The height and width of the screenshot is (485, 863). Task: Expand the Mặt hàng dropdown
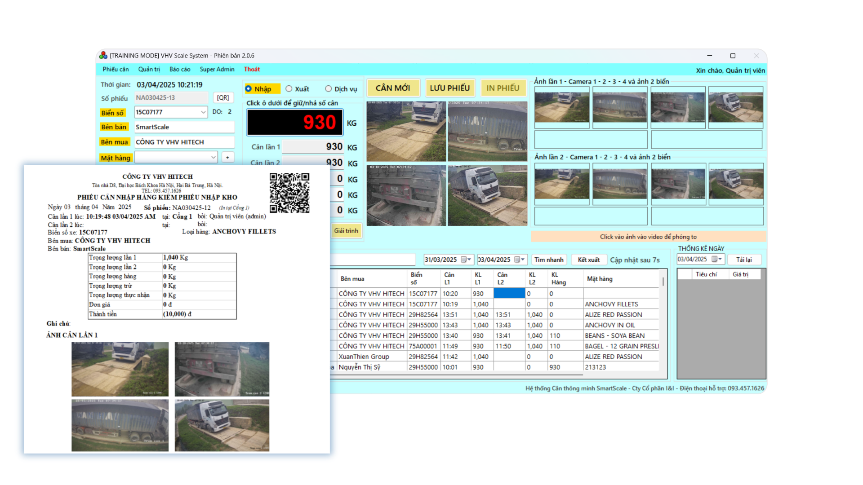tap(213, 157)
